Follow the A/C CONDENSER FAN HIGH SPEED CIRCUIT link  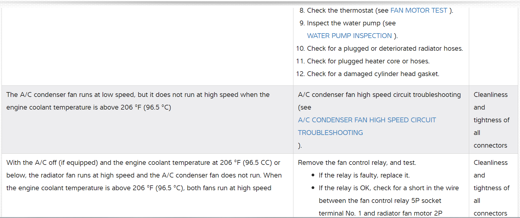367,120
